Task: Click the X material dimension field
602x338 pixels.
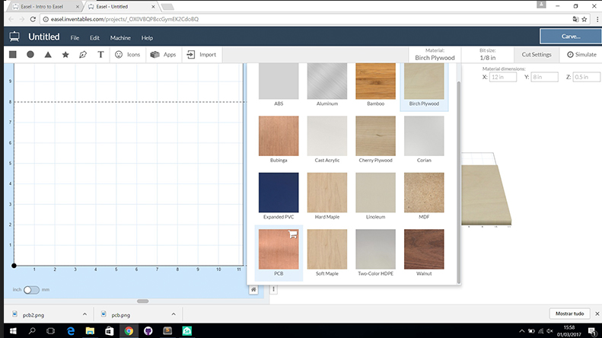Action: click(x=503, y=77)
